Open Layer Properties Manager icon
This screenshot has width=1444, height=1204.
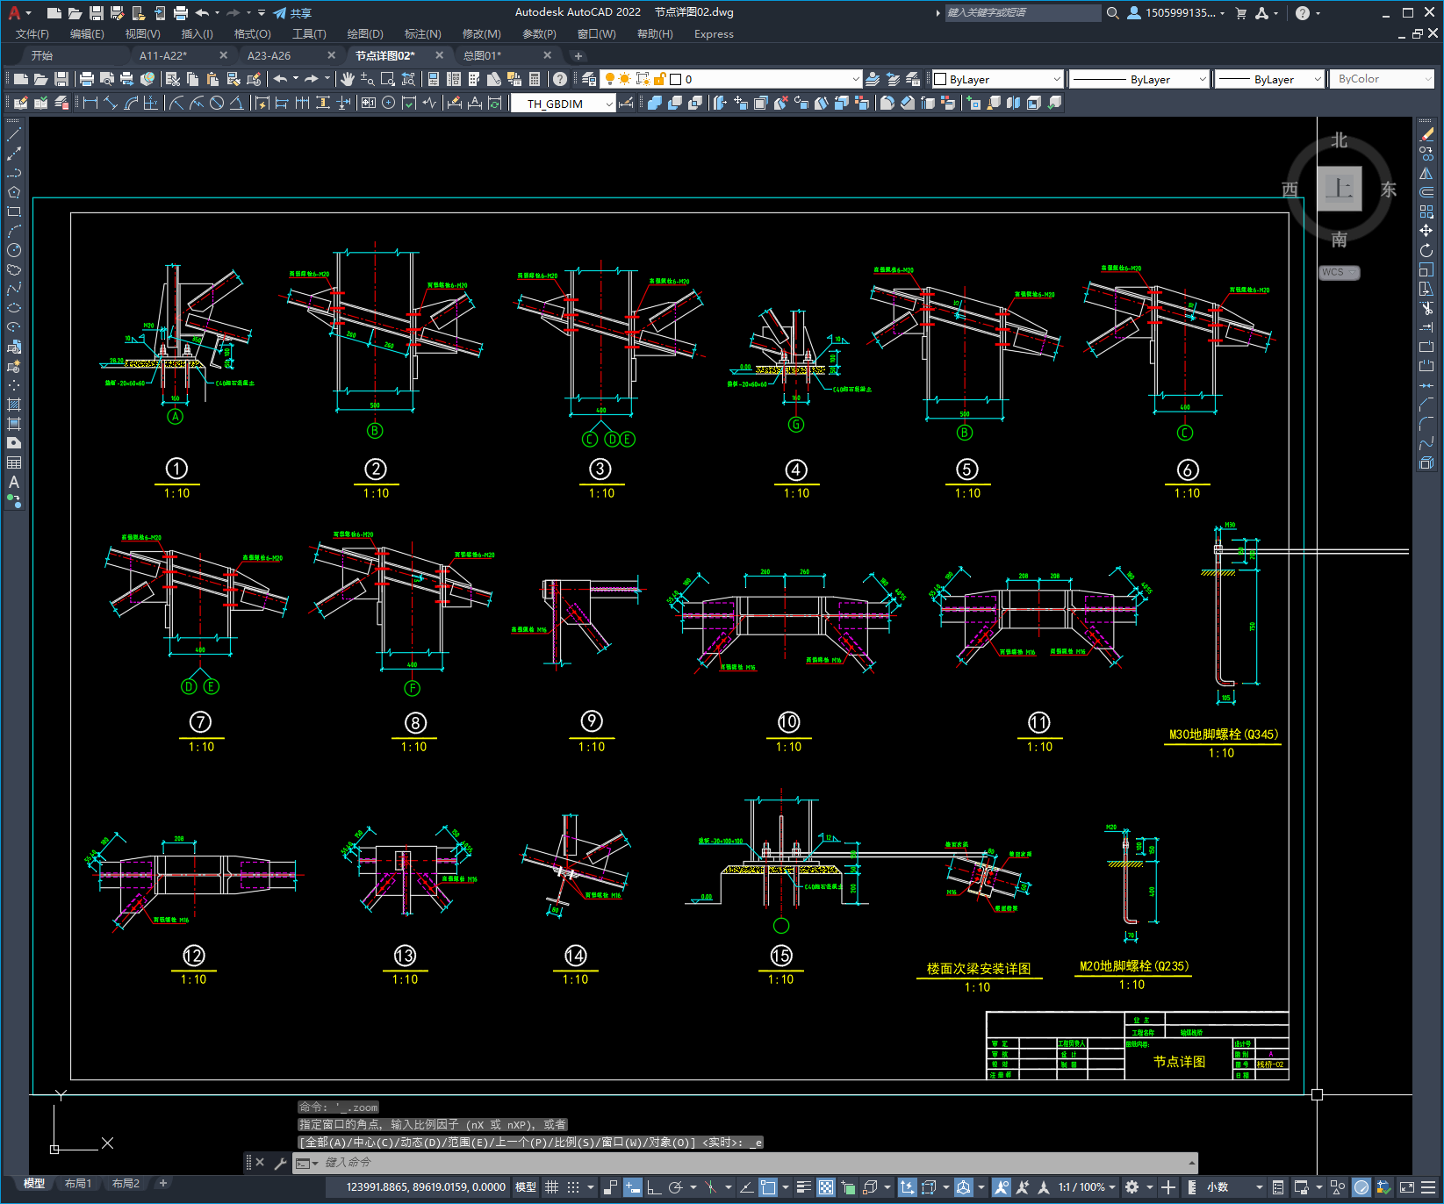point(589,79)
